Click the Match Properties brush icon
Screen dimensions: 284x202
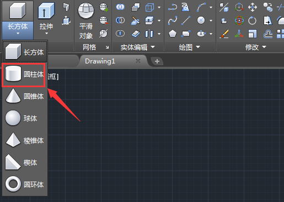[x=224, y=34]
